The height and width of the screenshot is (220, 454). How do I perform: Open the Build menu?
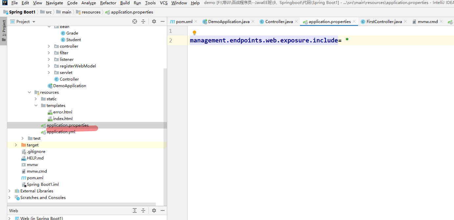125,3
